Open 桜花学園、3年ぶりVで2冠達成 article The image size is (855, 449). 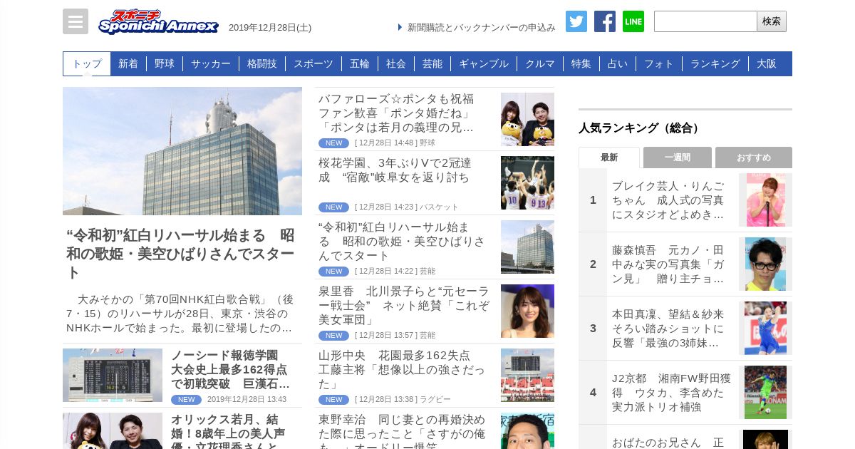(395, 170)
